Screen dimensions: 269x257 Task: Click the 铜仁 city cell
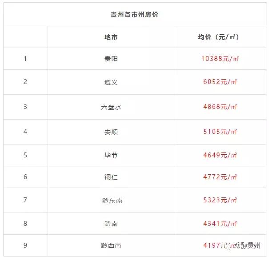[x=111, y=177]
